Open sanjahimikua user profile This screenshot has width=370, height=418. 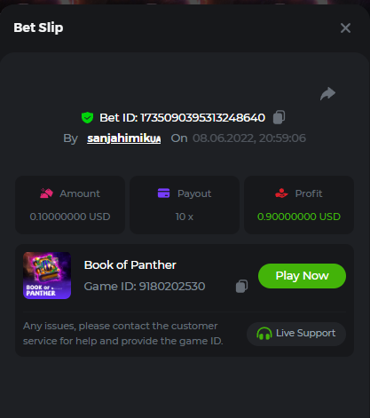[x=124, y=138]
